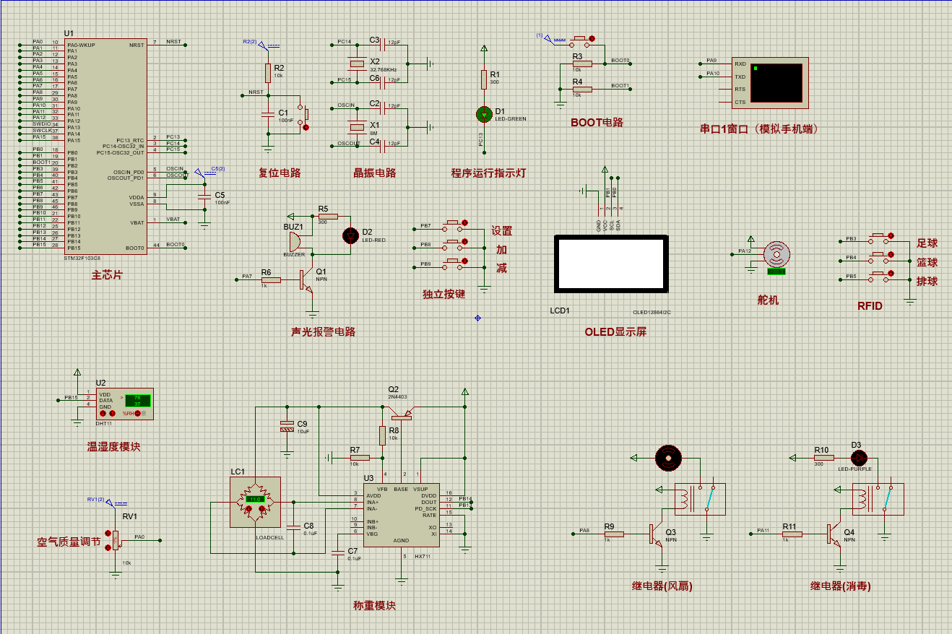Select electrolytic capacitor C9 10uF
Image resolution: width=952 pixels, height=634 pixels.
(x=287, y=427)
